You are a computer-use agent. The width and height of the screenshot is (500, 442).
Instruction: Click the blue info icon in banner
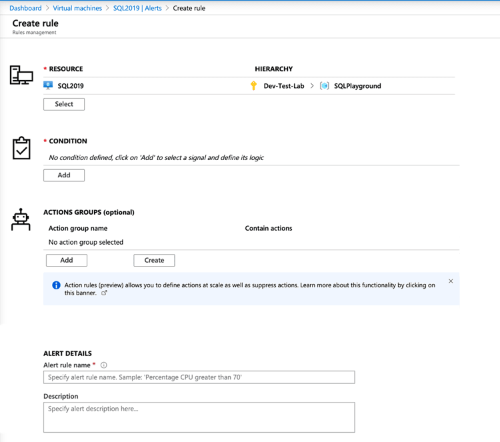(56, 285)
